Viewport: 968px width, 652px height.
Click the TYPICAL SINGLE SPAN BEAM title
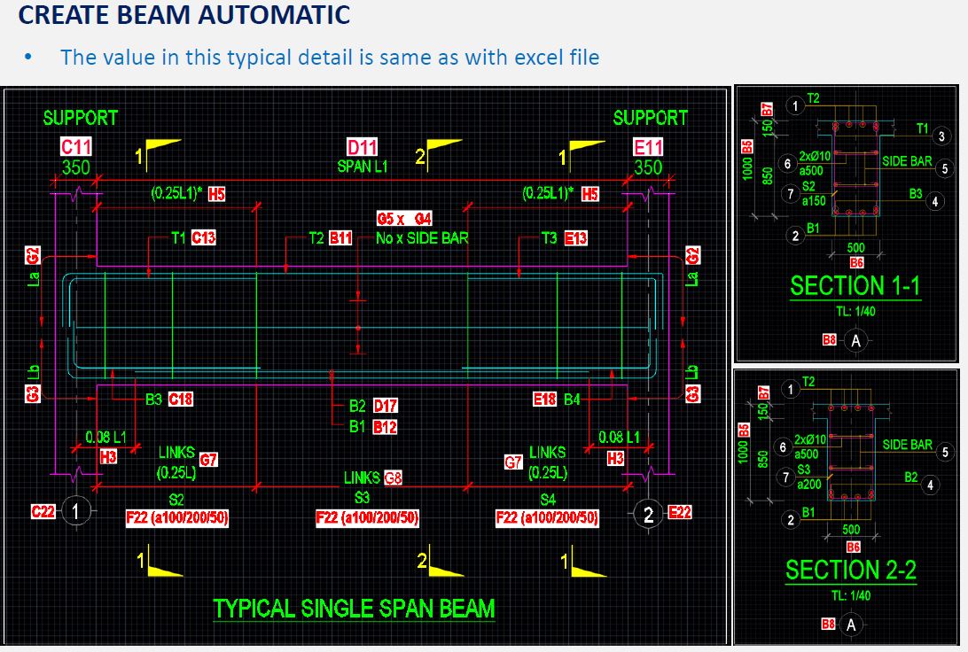[x=355, y=609]
